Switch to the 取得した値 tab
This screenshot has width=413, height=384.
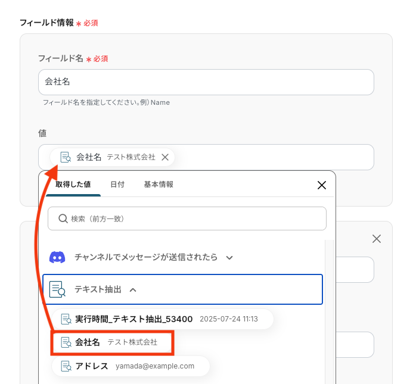[x=73, y=185]
